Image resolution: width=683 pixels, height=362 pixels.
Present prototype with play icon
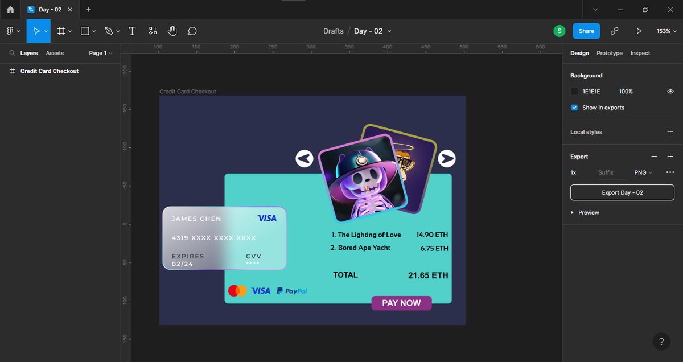pos(639,31)
